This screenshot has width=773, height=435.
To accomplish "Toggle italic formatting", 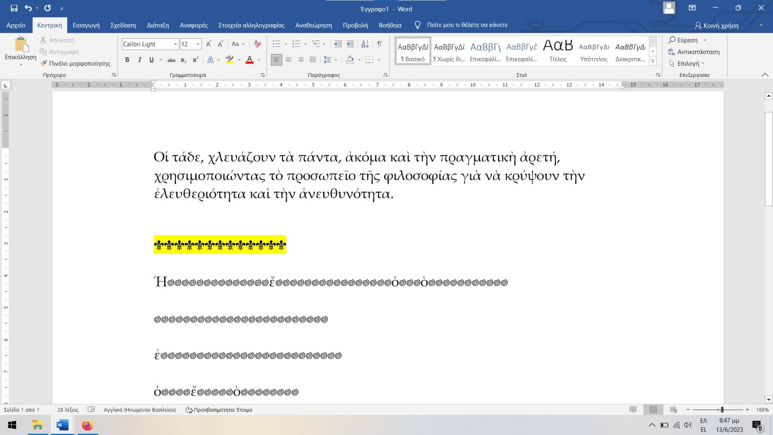I will point(140,60).
